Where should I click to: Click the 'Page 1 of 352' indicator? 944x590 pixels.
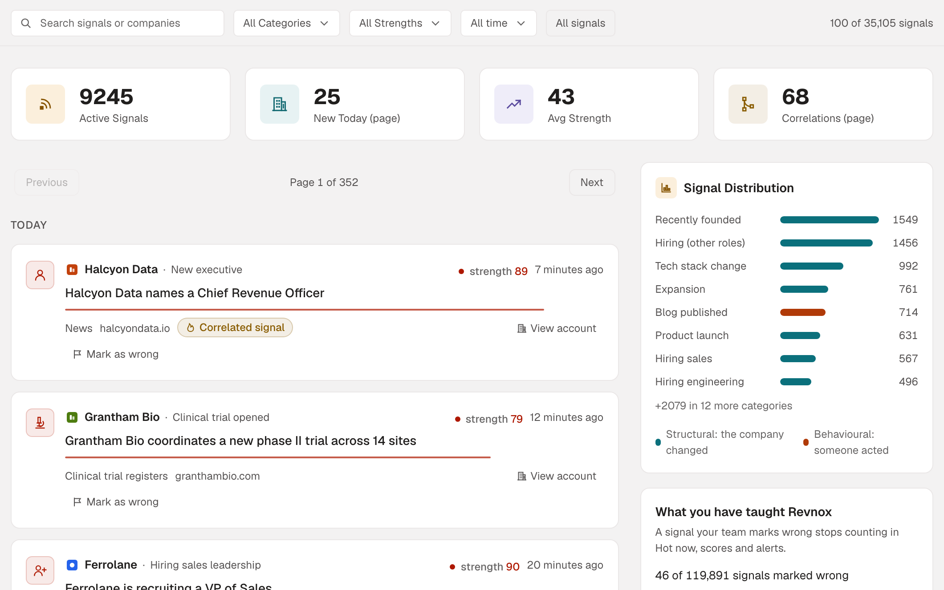(324, 182)
